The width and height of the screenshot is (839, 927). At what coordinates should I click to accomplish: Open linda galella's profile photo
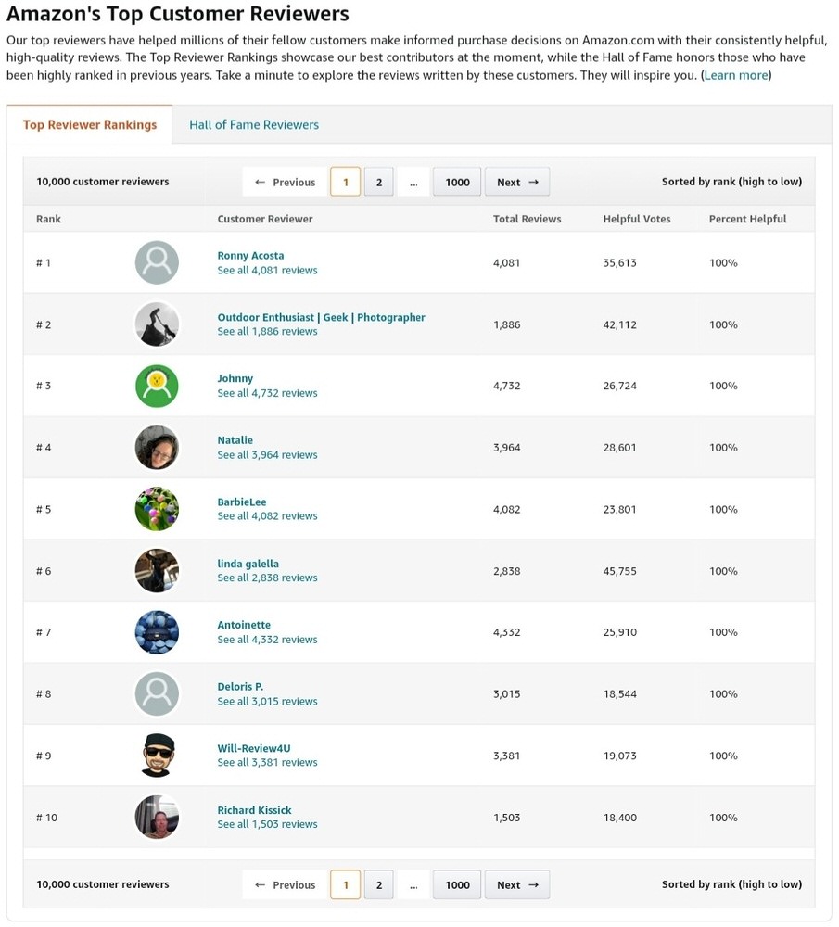coord(157,571)
